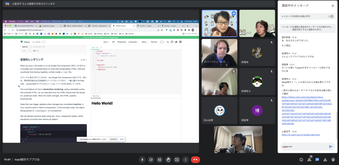Toggle allow everyone to send messages
Screen dimensions: 339x165
coord(330,16)
